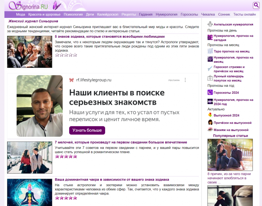Click the 2024 icon beside numerology year forecast
The image size is (262, 206).
click(210, 101)
